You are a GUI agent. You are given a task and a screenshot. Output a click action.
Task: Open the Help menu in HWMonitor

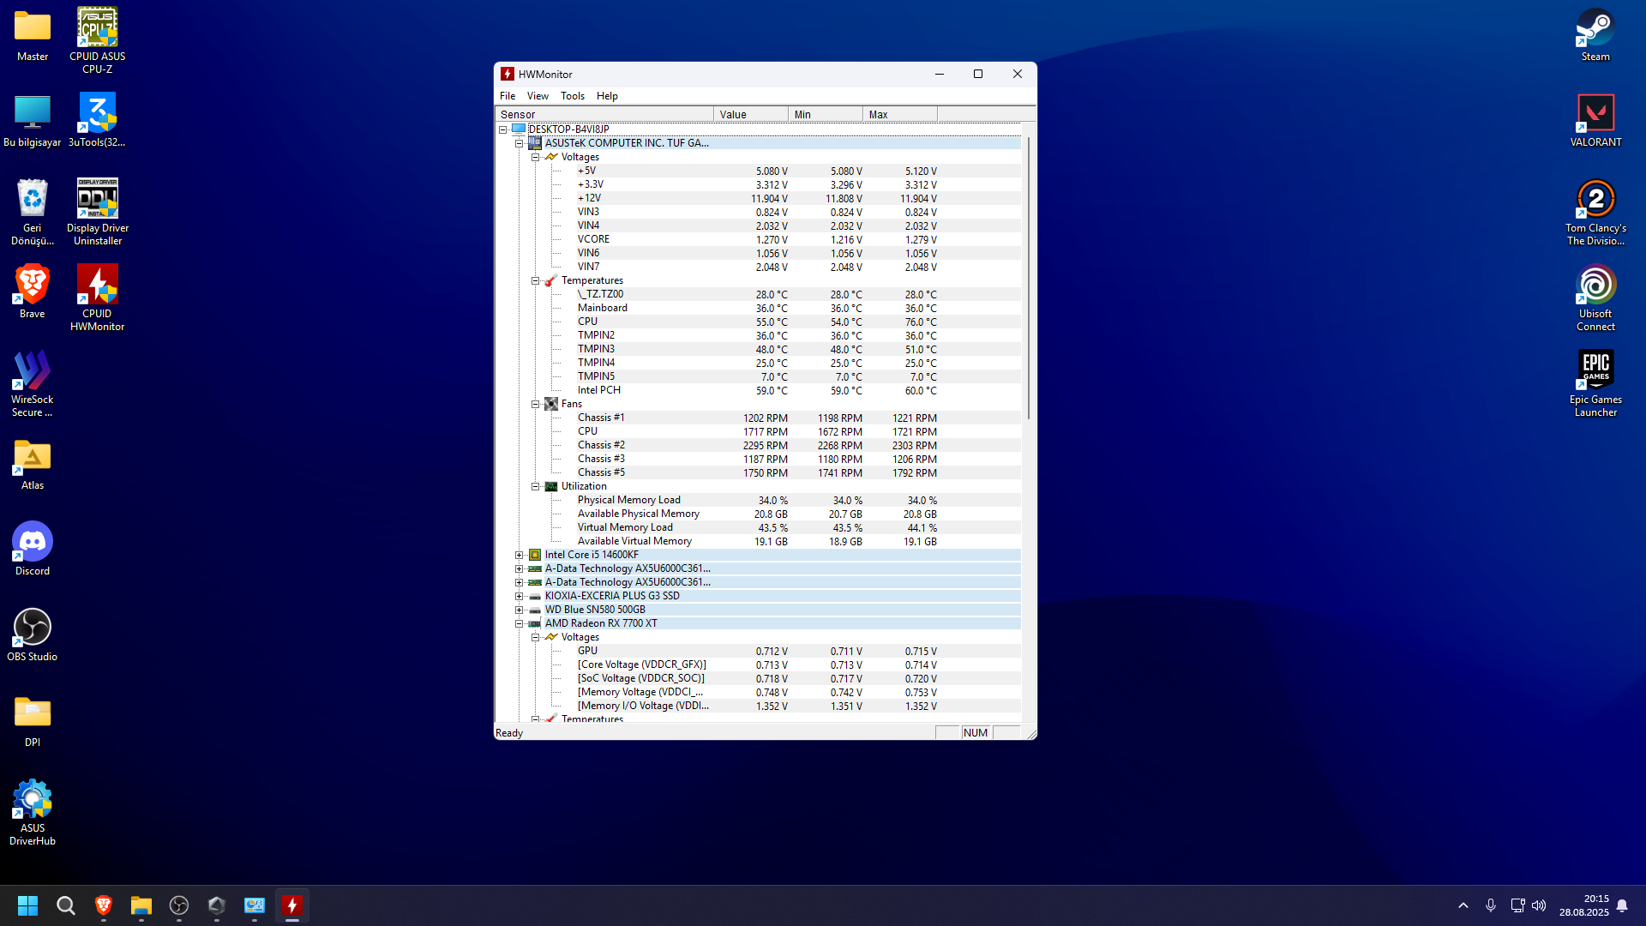pos(607,96)
